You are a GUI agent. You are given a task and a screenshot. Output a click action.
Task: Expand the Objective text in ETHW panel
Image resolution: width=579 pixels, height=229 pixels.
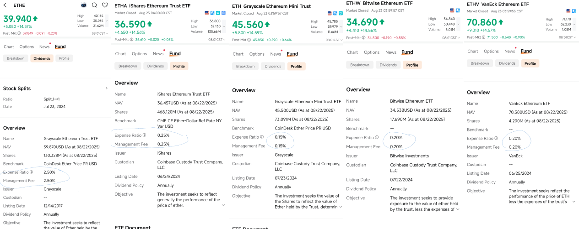pos(458,209)
